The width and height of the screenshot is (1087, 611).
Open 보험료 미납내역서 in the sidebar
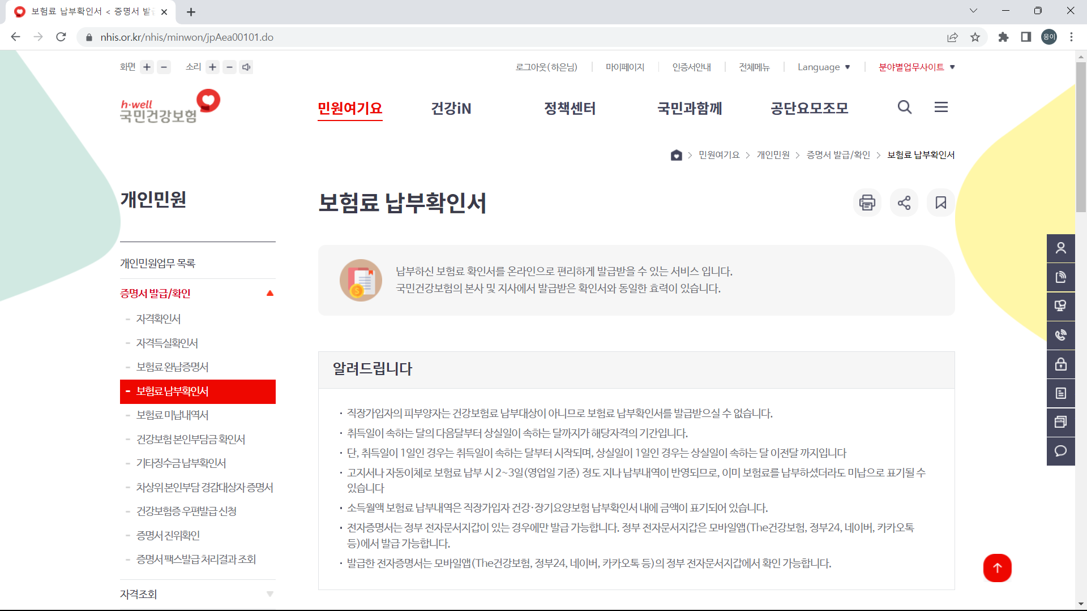172,415
